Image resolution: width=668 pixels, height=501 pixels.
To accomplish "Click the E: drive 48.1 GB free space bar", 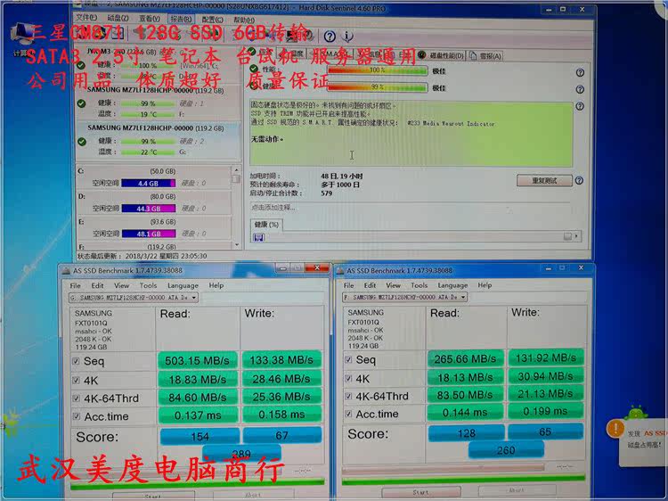I will (148, 234).
